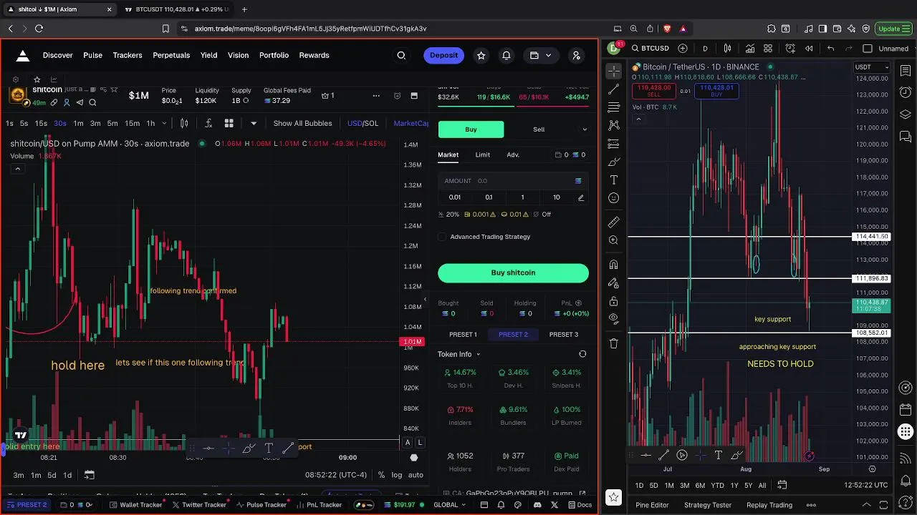Expand the chart interval dropdown next to 1h

coord(163,123)
